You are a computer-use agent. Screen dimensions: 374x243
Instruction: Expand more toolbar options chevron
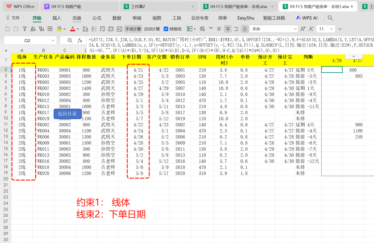pyautogui.click(x=340, y=29)
